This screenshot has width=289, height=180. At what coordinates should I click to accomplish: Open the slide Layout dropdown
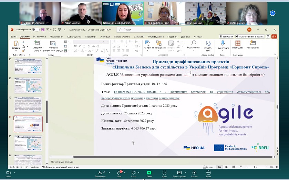coord(66,42)
